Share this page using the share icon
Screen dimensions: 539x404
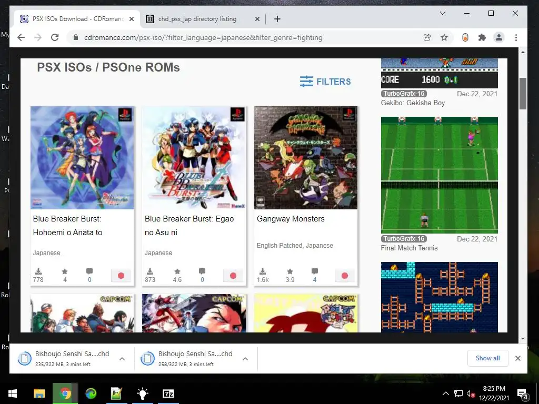427,37
